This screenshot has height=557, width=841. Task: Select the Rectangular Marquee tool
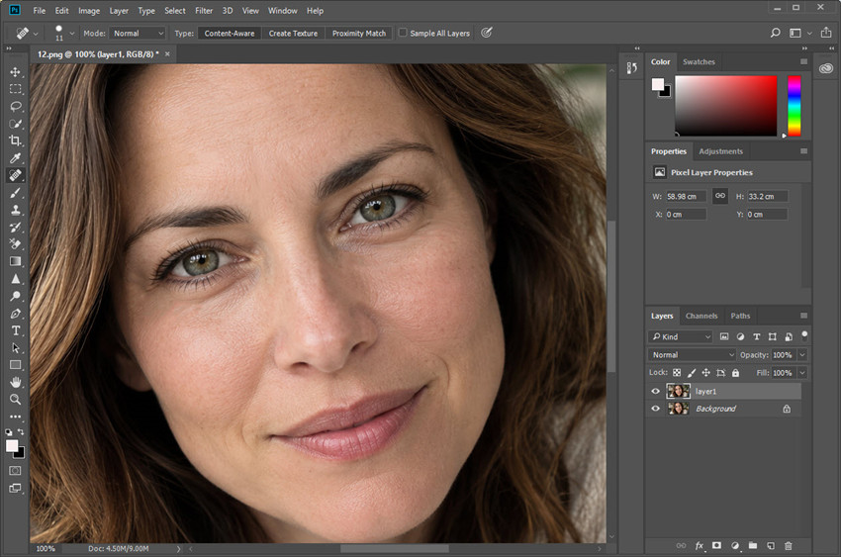click(x=15, y=89)
